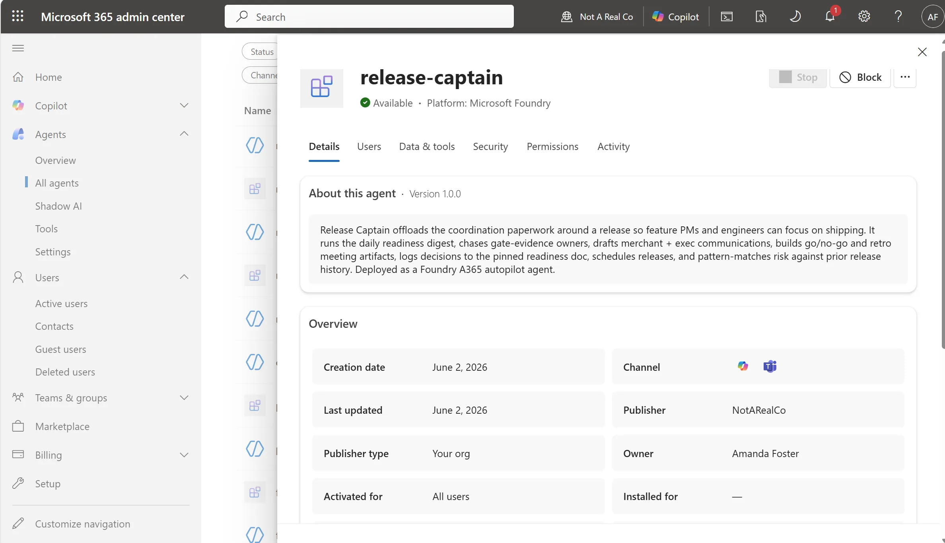Toggle dark mode moon icon
This screenshot has width=945, height=543.
click(795, 17)
